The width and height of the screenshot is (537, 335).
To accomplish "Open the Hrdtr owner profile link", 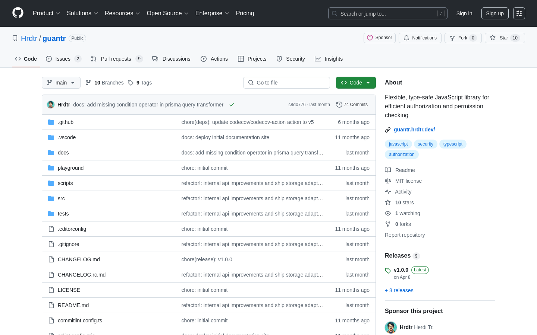I will pos(29,38).
